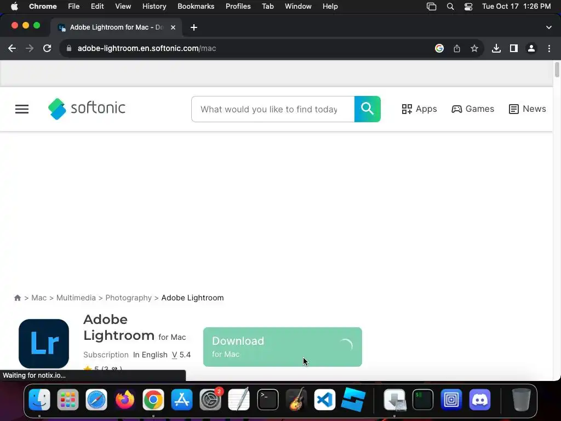Open a new tab
The height and width of the screenshot is (421, 561).
click(194, 27)
